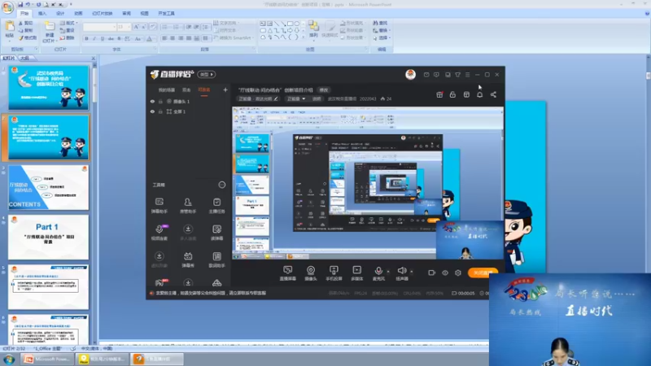Save the presentation from Quick Access Toolbar
This screenshot has height=366, width=651.
point(20,5)
